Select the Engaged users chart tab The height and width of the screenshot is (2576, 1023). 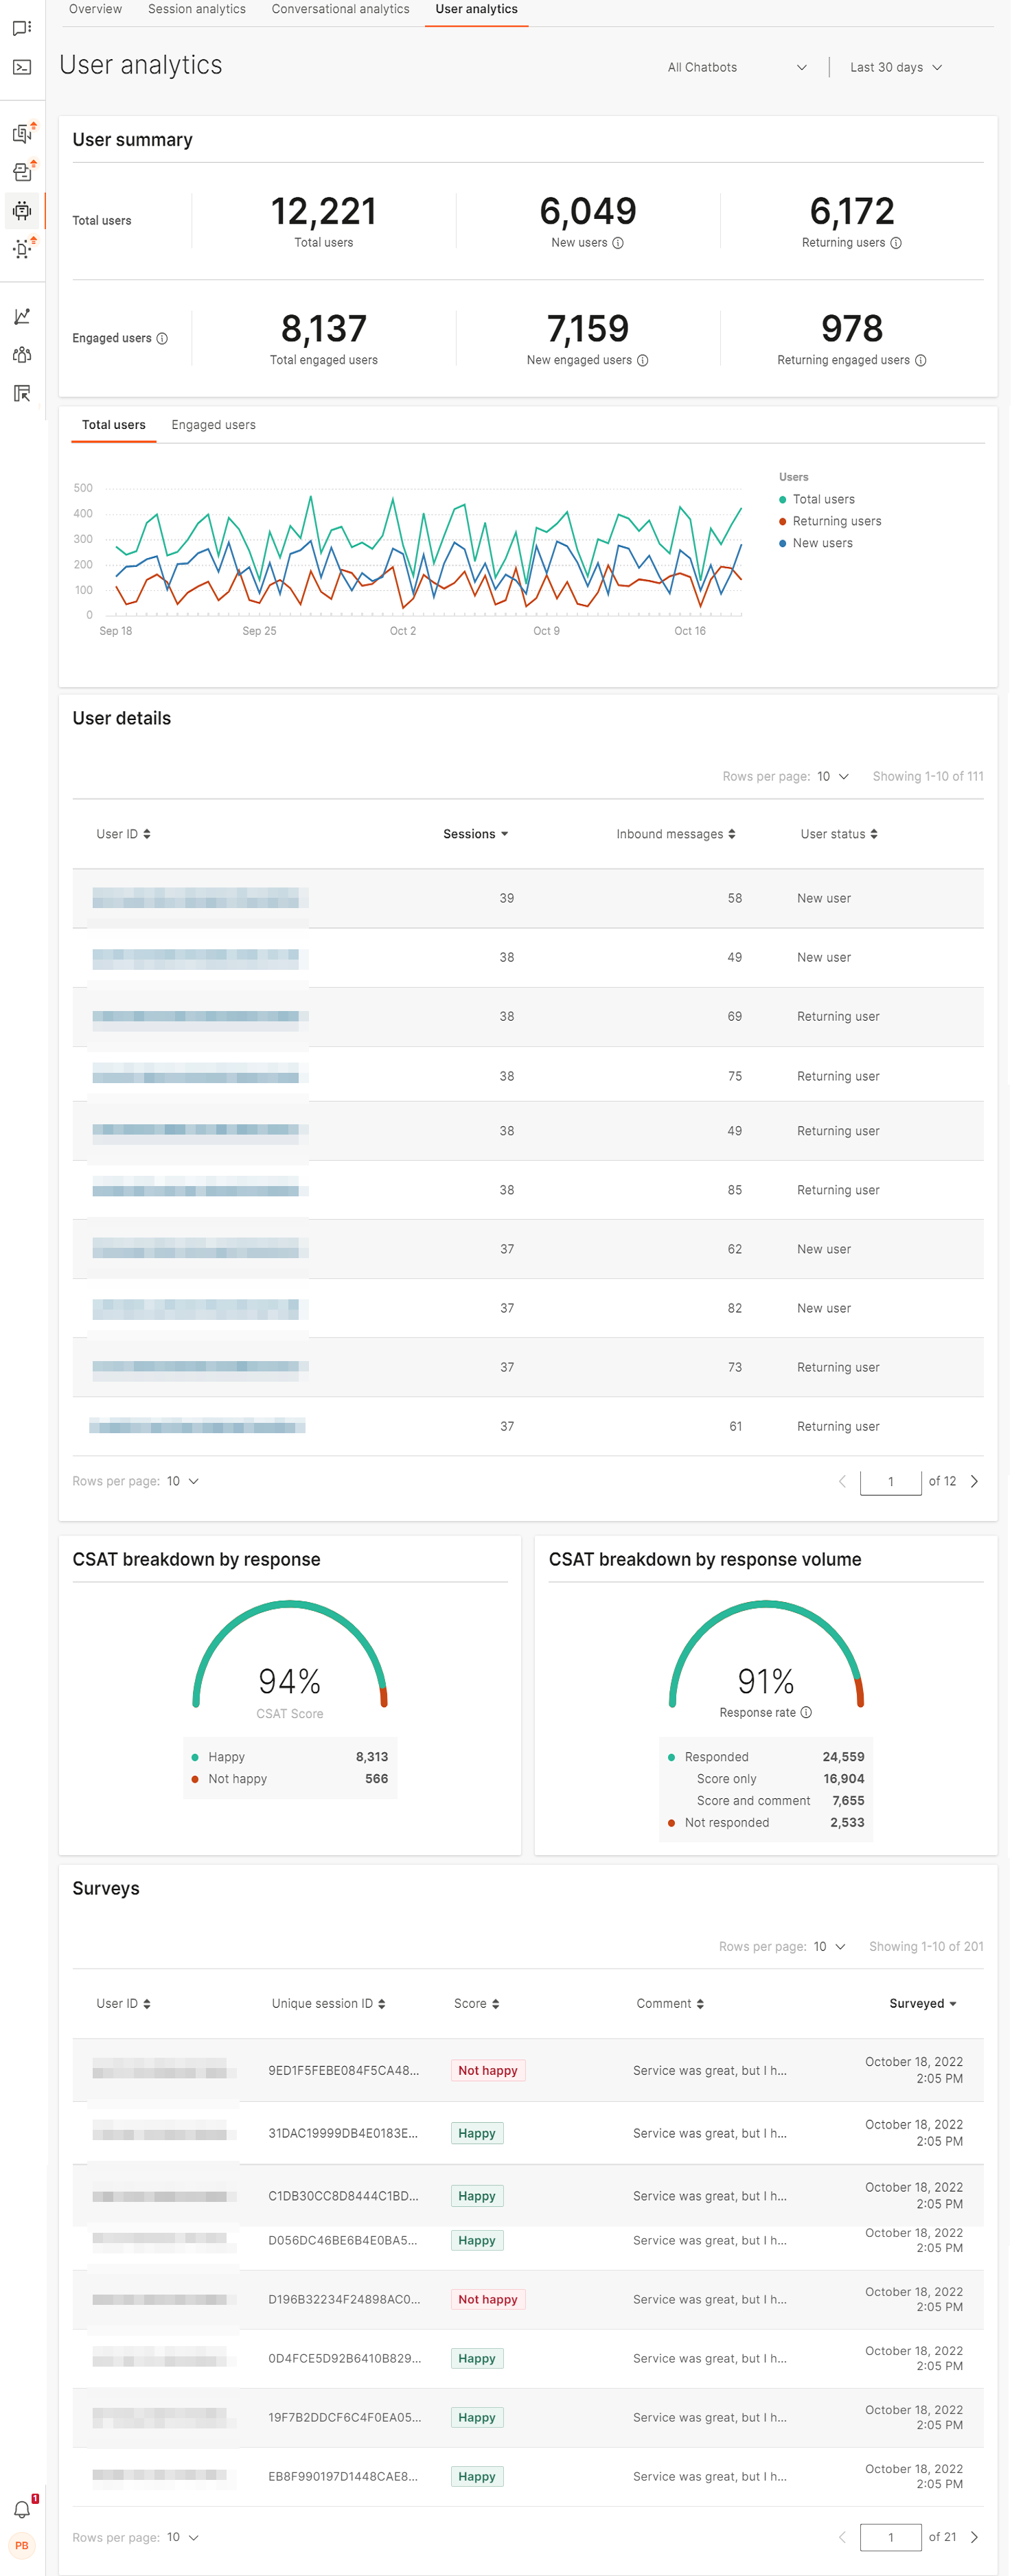[x=213, y=425]
